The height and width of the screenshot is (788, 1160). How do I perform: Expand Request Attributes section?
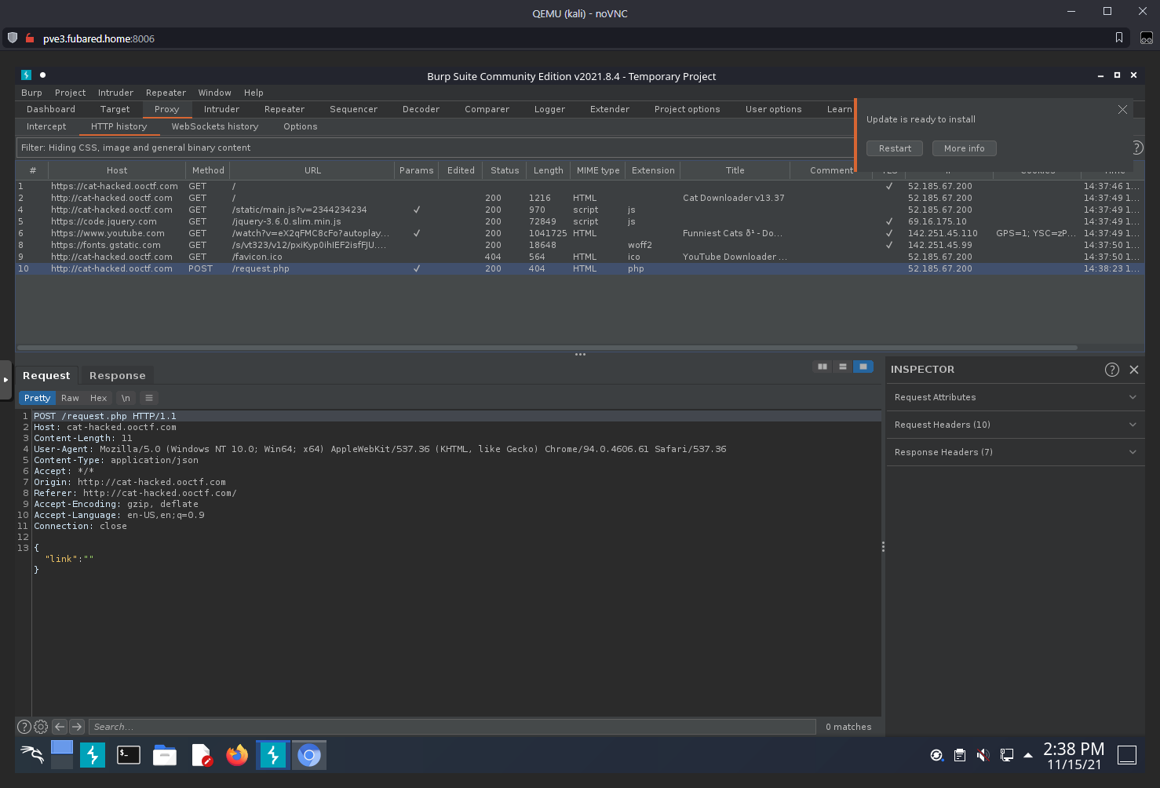1016,397
